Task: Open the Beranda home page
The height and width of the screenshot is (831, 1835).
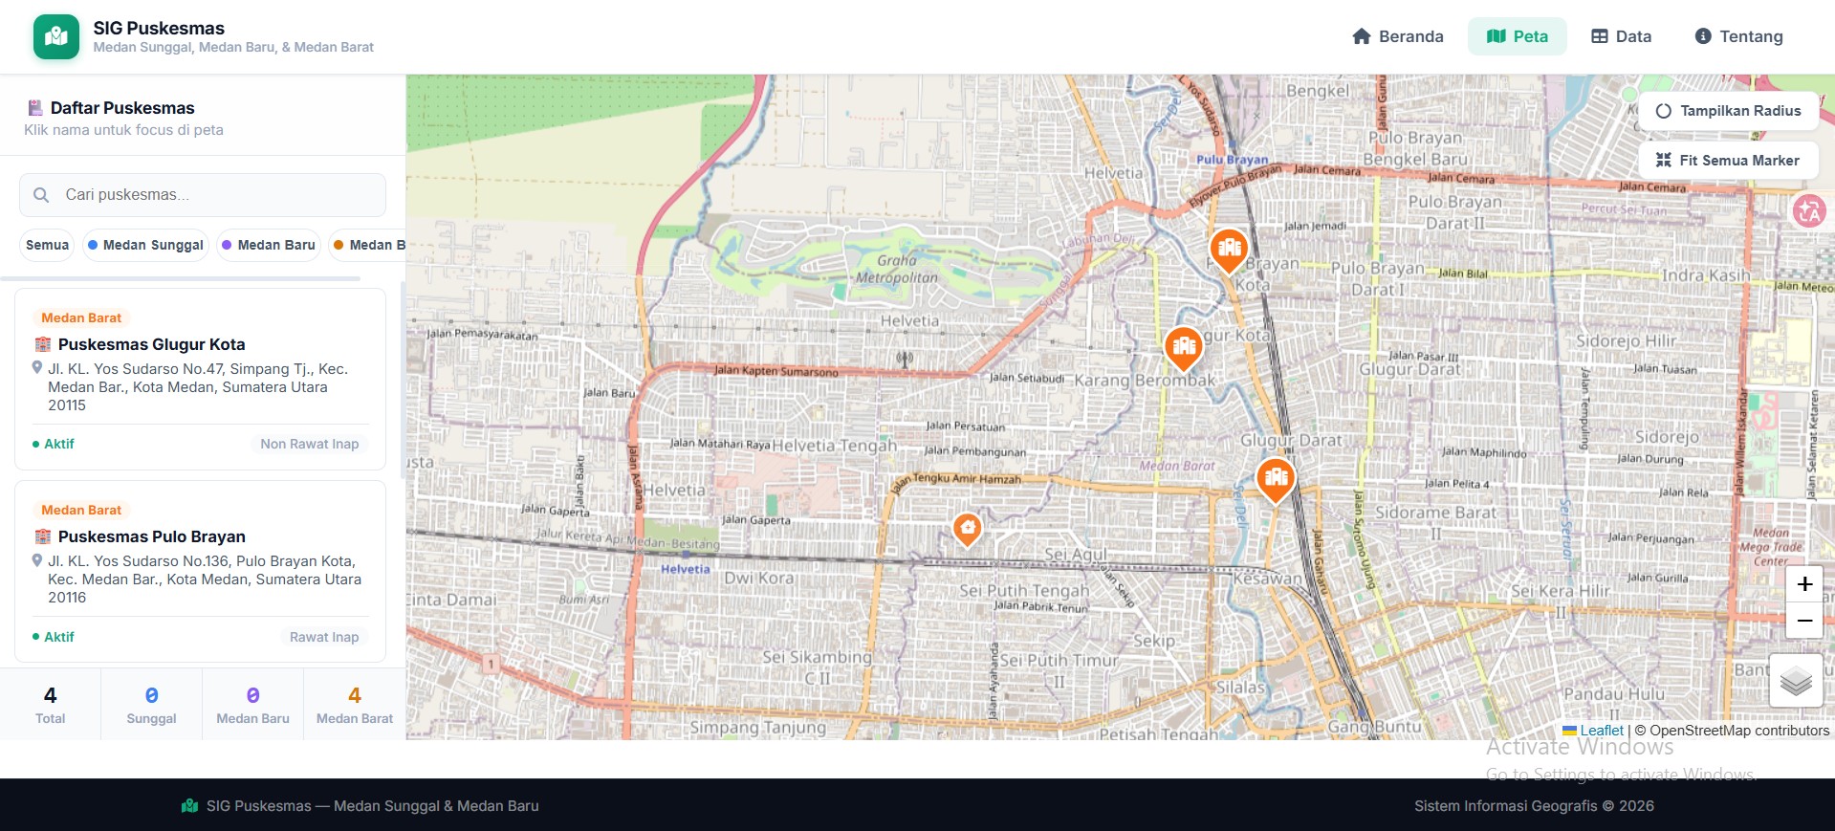Action: click(1398, 36)
